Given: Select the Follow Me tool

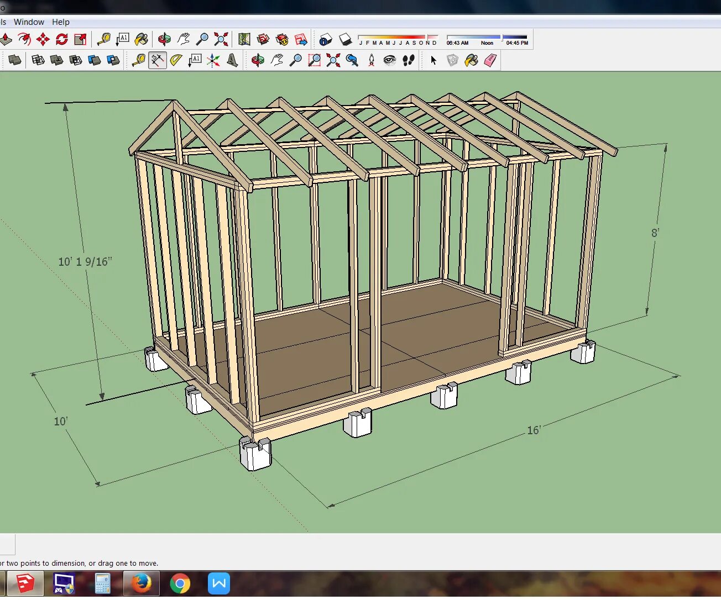Looking at the screenshot, I should point(24,39).
